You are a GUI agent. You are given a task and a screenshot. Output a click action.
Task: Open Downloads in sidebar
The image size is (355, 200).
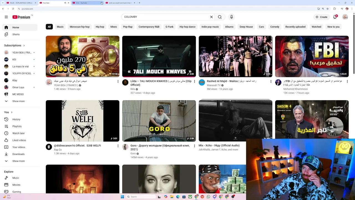pyautogui.click(x=20, y=154)
